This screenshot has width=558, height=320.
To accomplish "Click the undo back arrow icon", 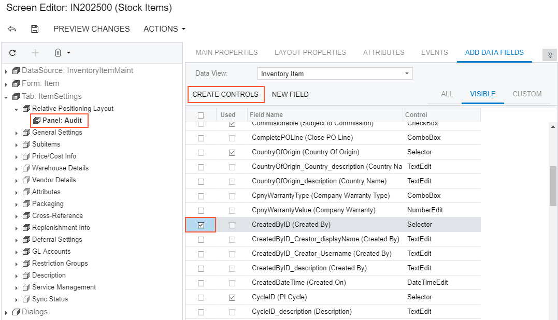I will [x=12, y=29].
